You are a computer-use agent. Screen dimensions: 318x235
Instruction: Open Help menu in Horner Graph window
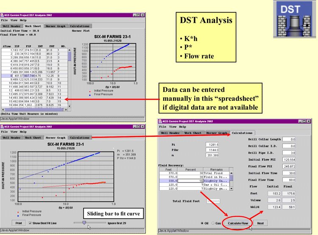(23, 132)
